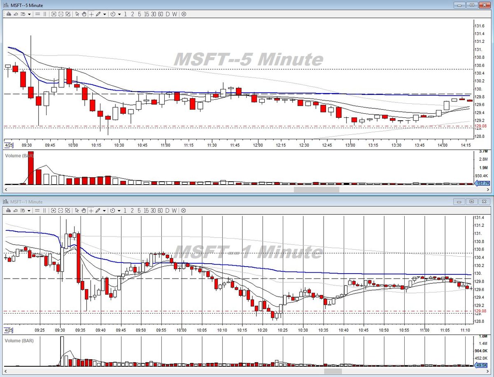The image size is (494, 377).
Task: Select pencil drawing tool in 5 Minute window
Action: pos(98,14)
